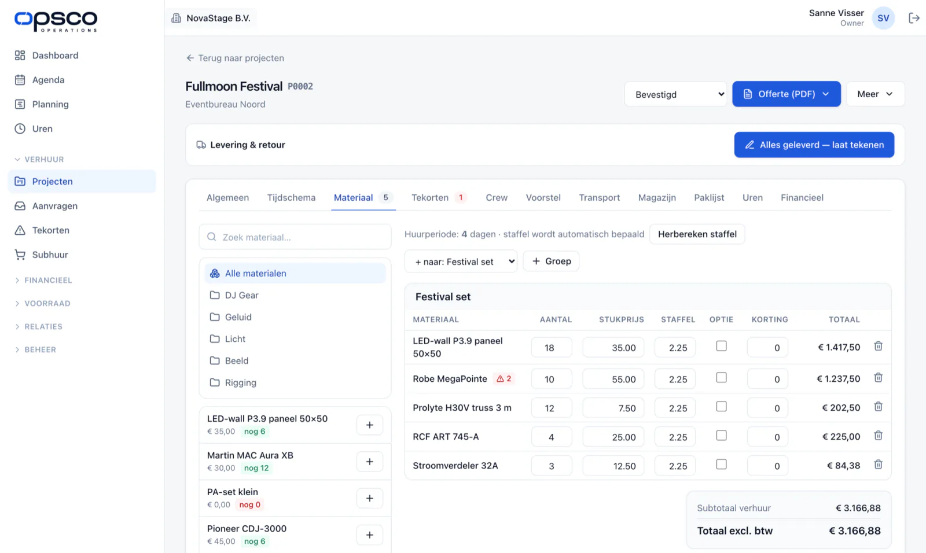Image resolution: width=926 pixels, height=553 pixels.
Task: Focus the 'Zoek materiaal...' search field
Action: point(295,237)
